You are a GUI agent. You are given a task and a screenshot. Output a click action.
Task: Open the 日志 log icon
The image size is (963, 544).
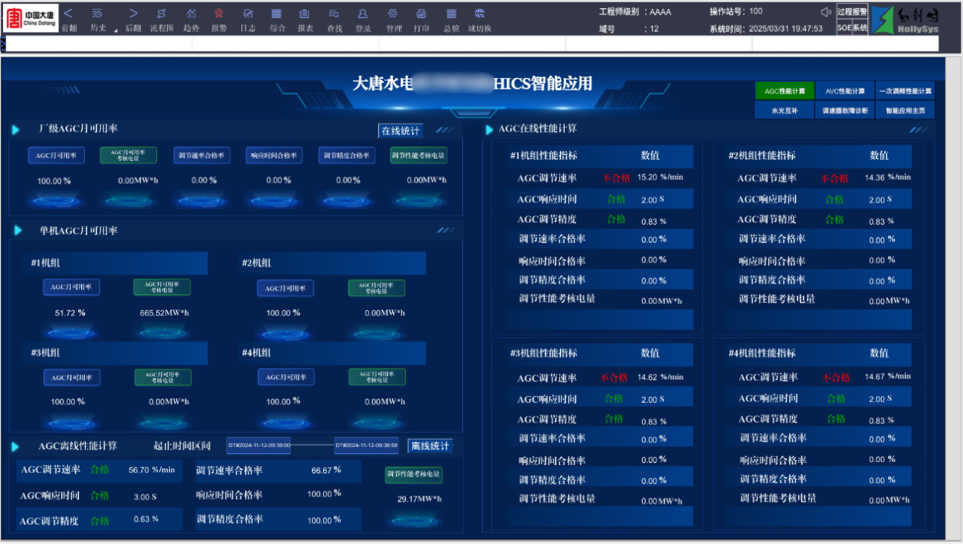tap(248, 14)
